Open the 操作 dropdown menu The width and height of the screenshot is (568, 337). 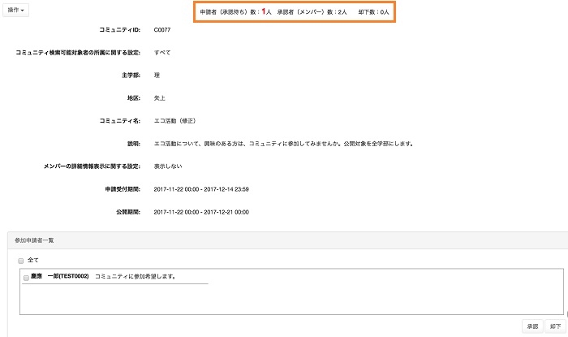(x=16, y=11)
